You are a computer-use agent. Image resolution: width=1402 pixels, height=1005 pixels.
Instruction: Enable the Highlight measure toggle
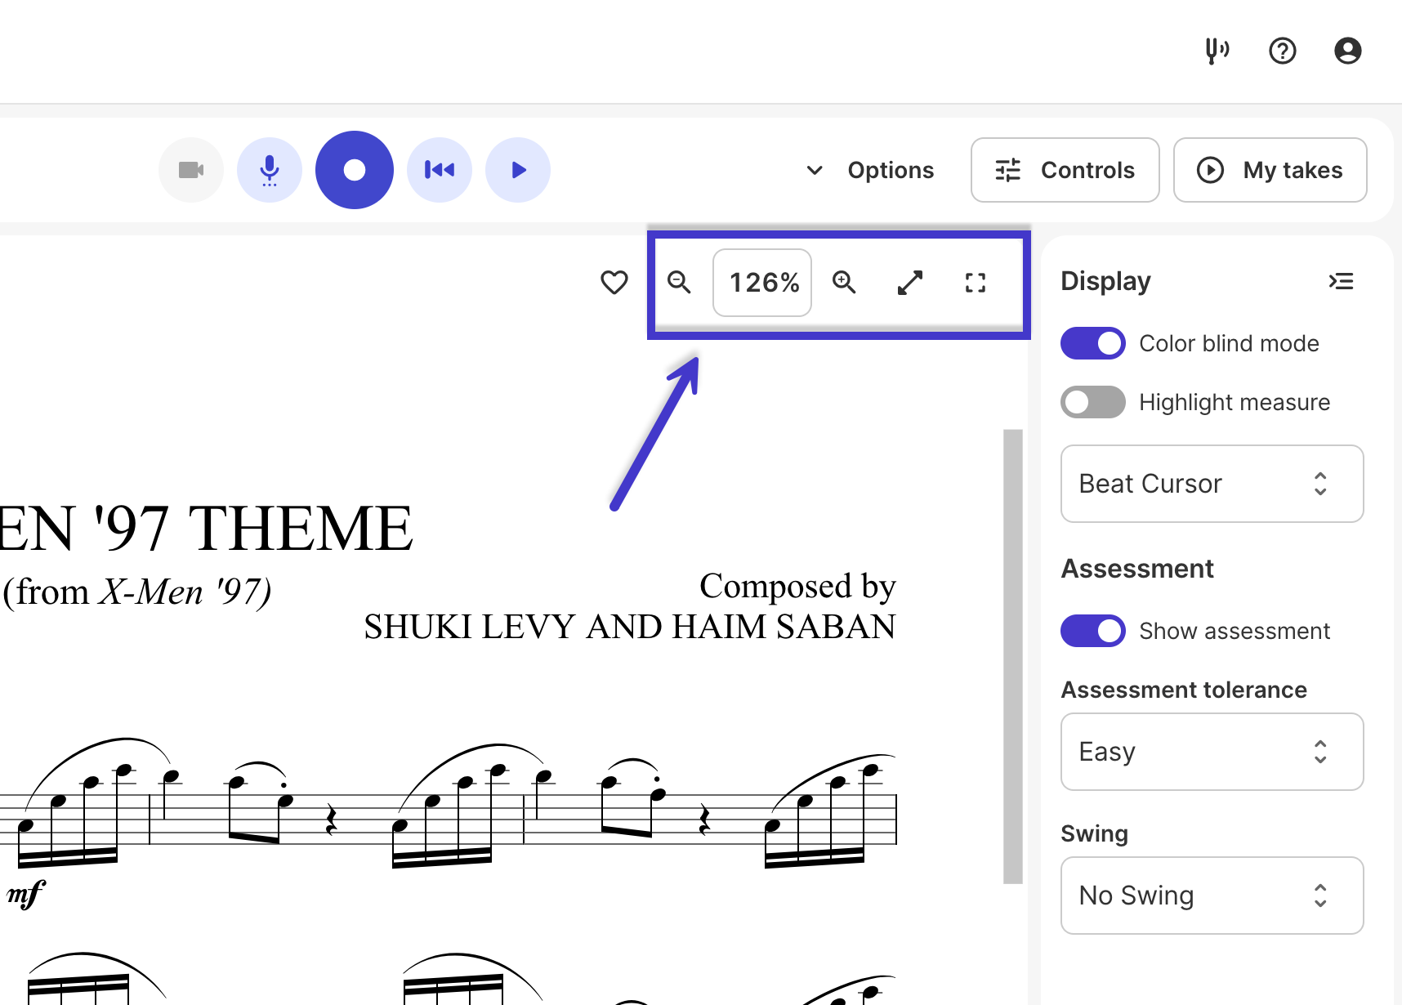point(1093,402)
